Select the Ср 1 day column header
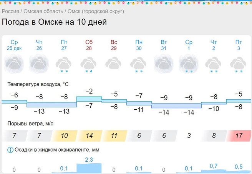 click(x=189, y=45)
